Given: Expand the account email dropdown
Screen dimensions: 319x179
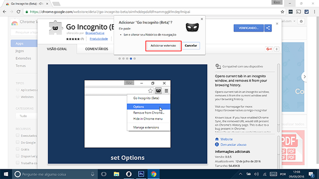Looking at the screenshot, I should pyautogui.click(x=294, y=21).
